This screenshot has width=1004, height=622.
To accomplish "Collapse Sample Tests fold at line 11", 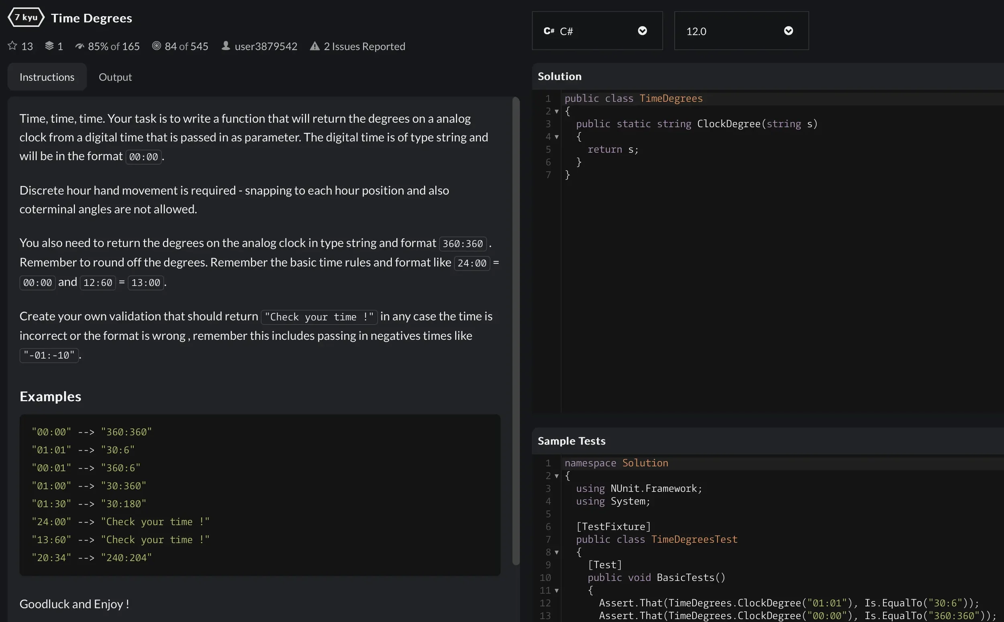I will (557, 591).
